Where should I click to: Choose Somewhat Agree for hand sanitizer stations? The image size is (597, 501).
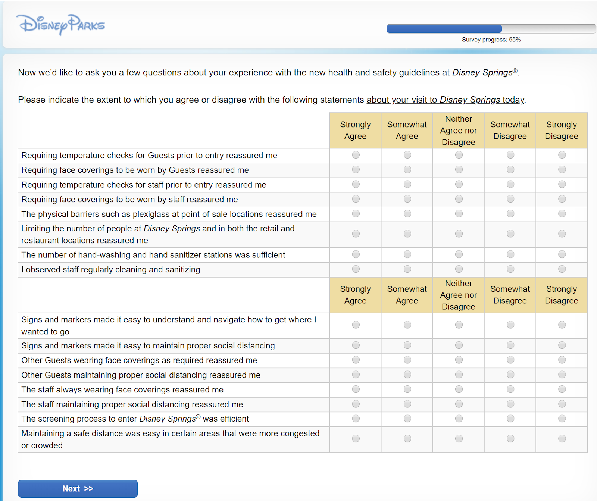point(407,254)
